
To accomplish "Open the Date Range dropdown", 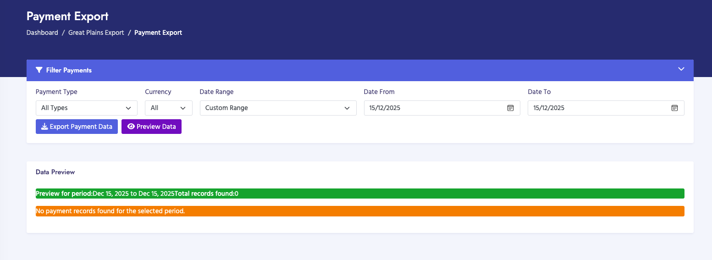I will [278, 108].
